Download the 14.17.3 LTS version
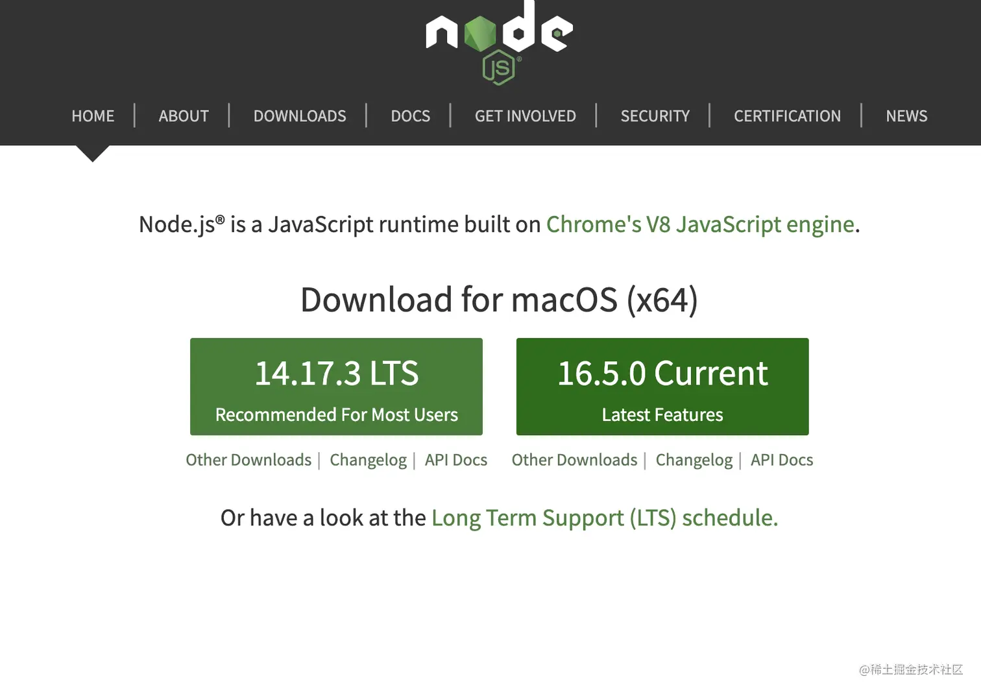 [336, 387]
